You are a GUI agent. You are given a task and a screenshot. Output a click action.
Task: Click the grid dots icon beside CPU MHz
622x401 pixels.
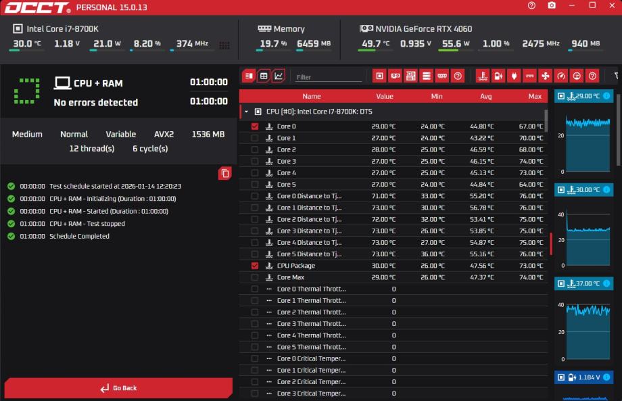coord(224,45)
